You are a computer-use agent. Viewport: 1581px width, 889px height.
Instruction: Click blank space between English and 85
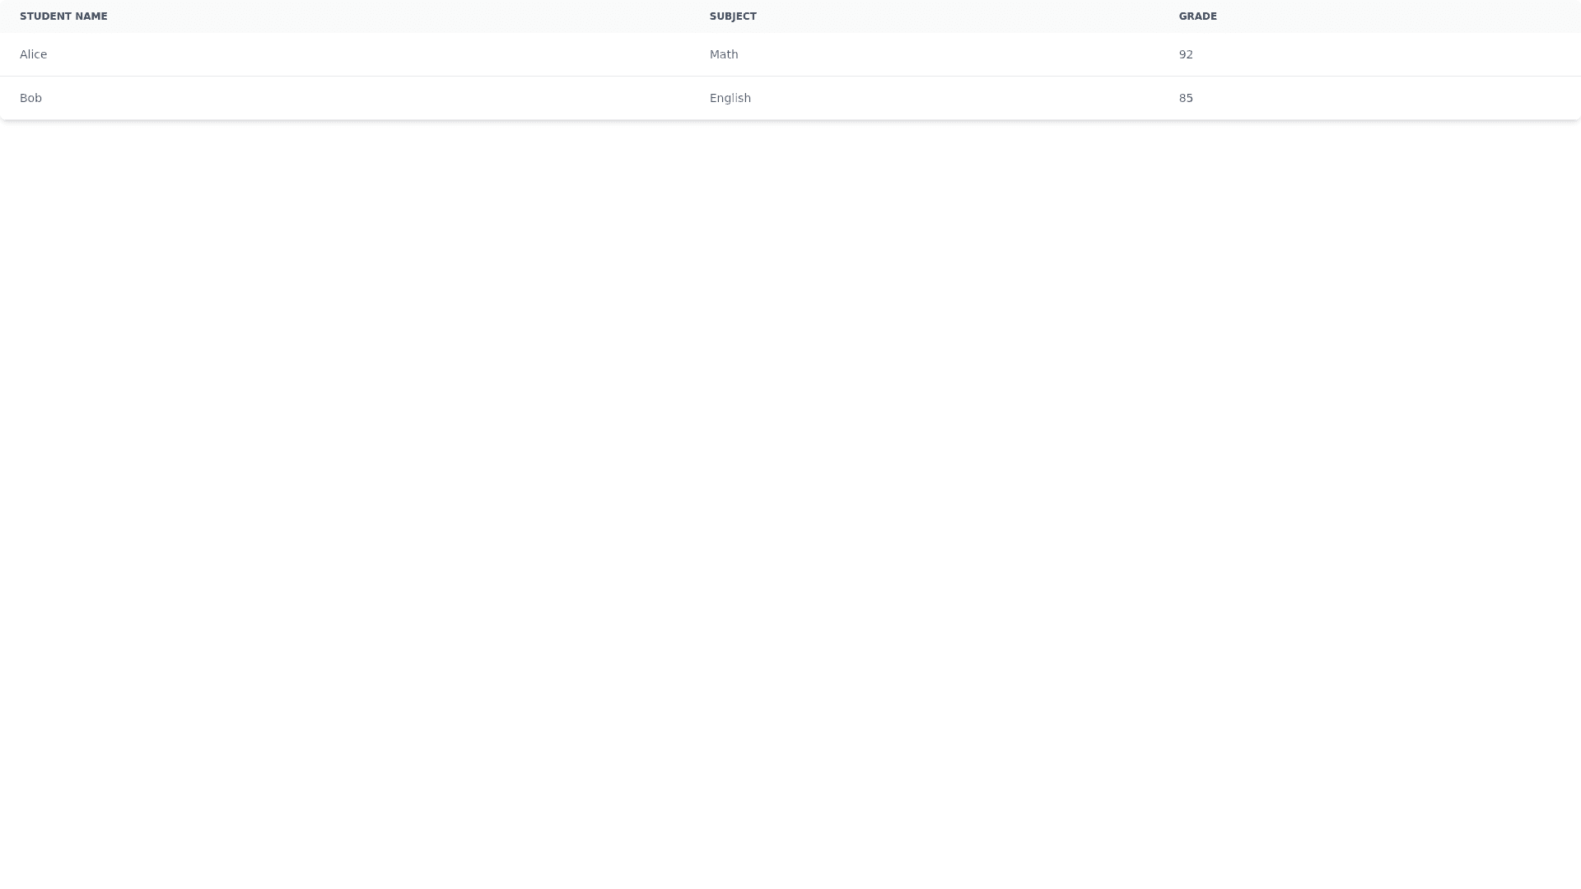[x=955, y=98]
